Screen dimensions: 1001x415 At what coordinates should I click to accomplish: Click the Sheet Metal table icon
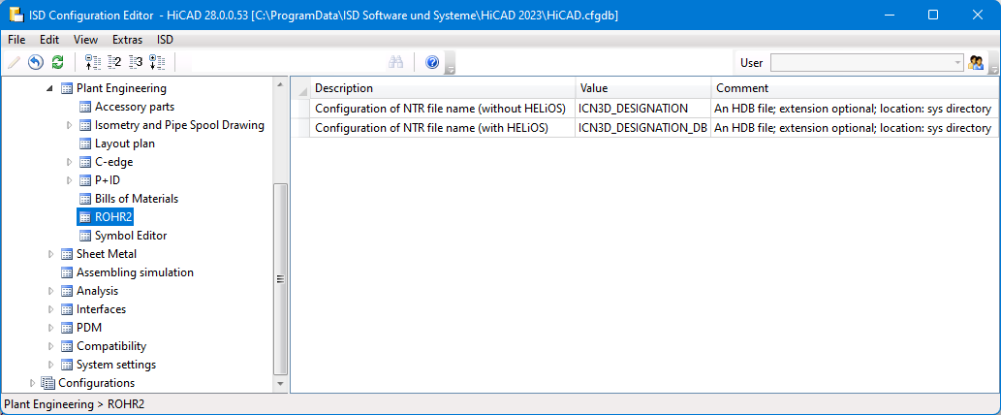click(67, 254)
